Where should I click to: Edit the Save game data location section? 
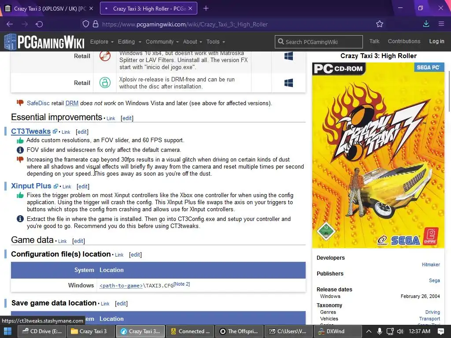[121, 303]
